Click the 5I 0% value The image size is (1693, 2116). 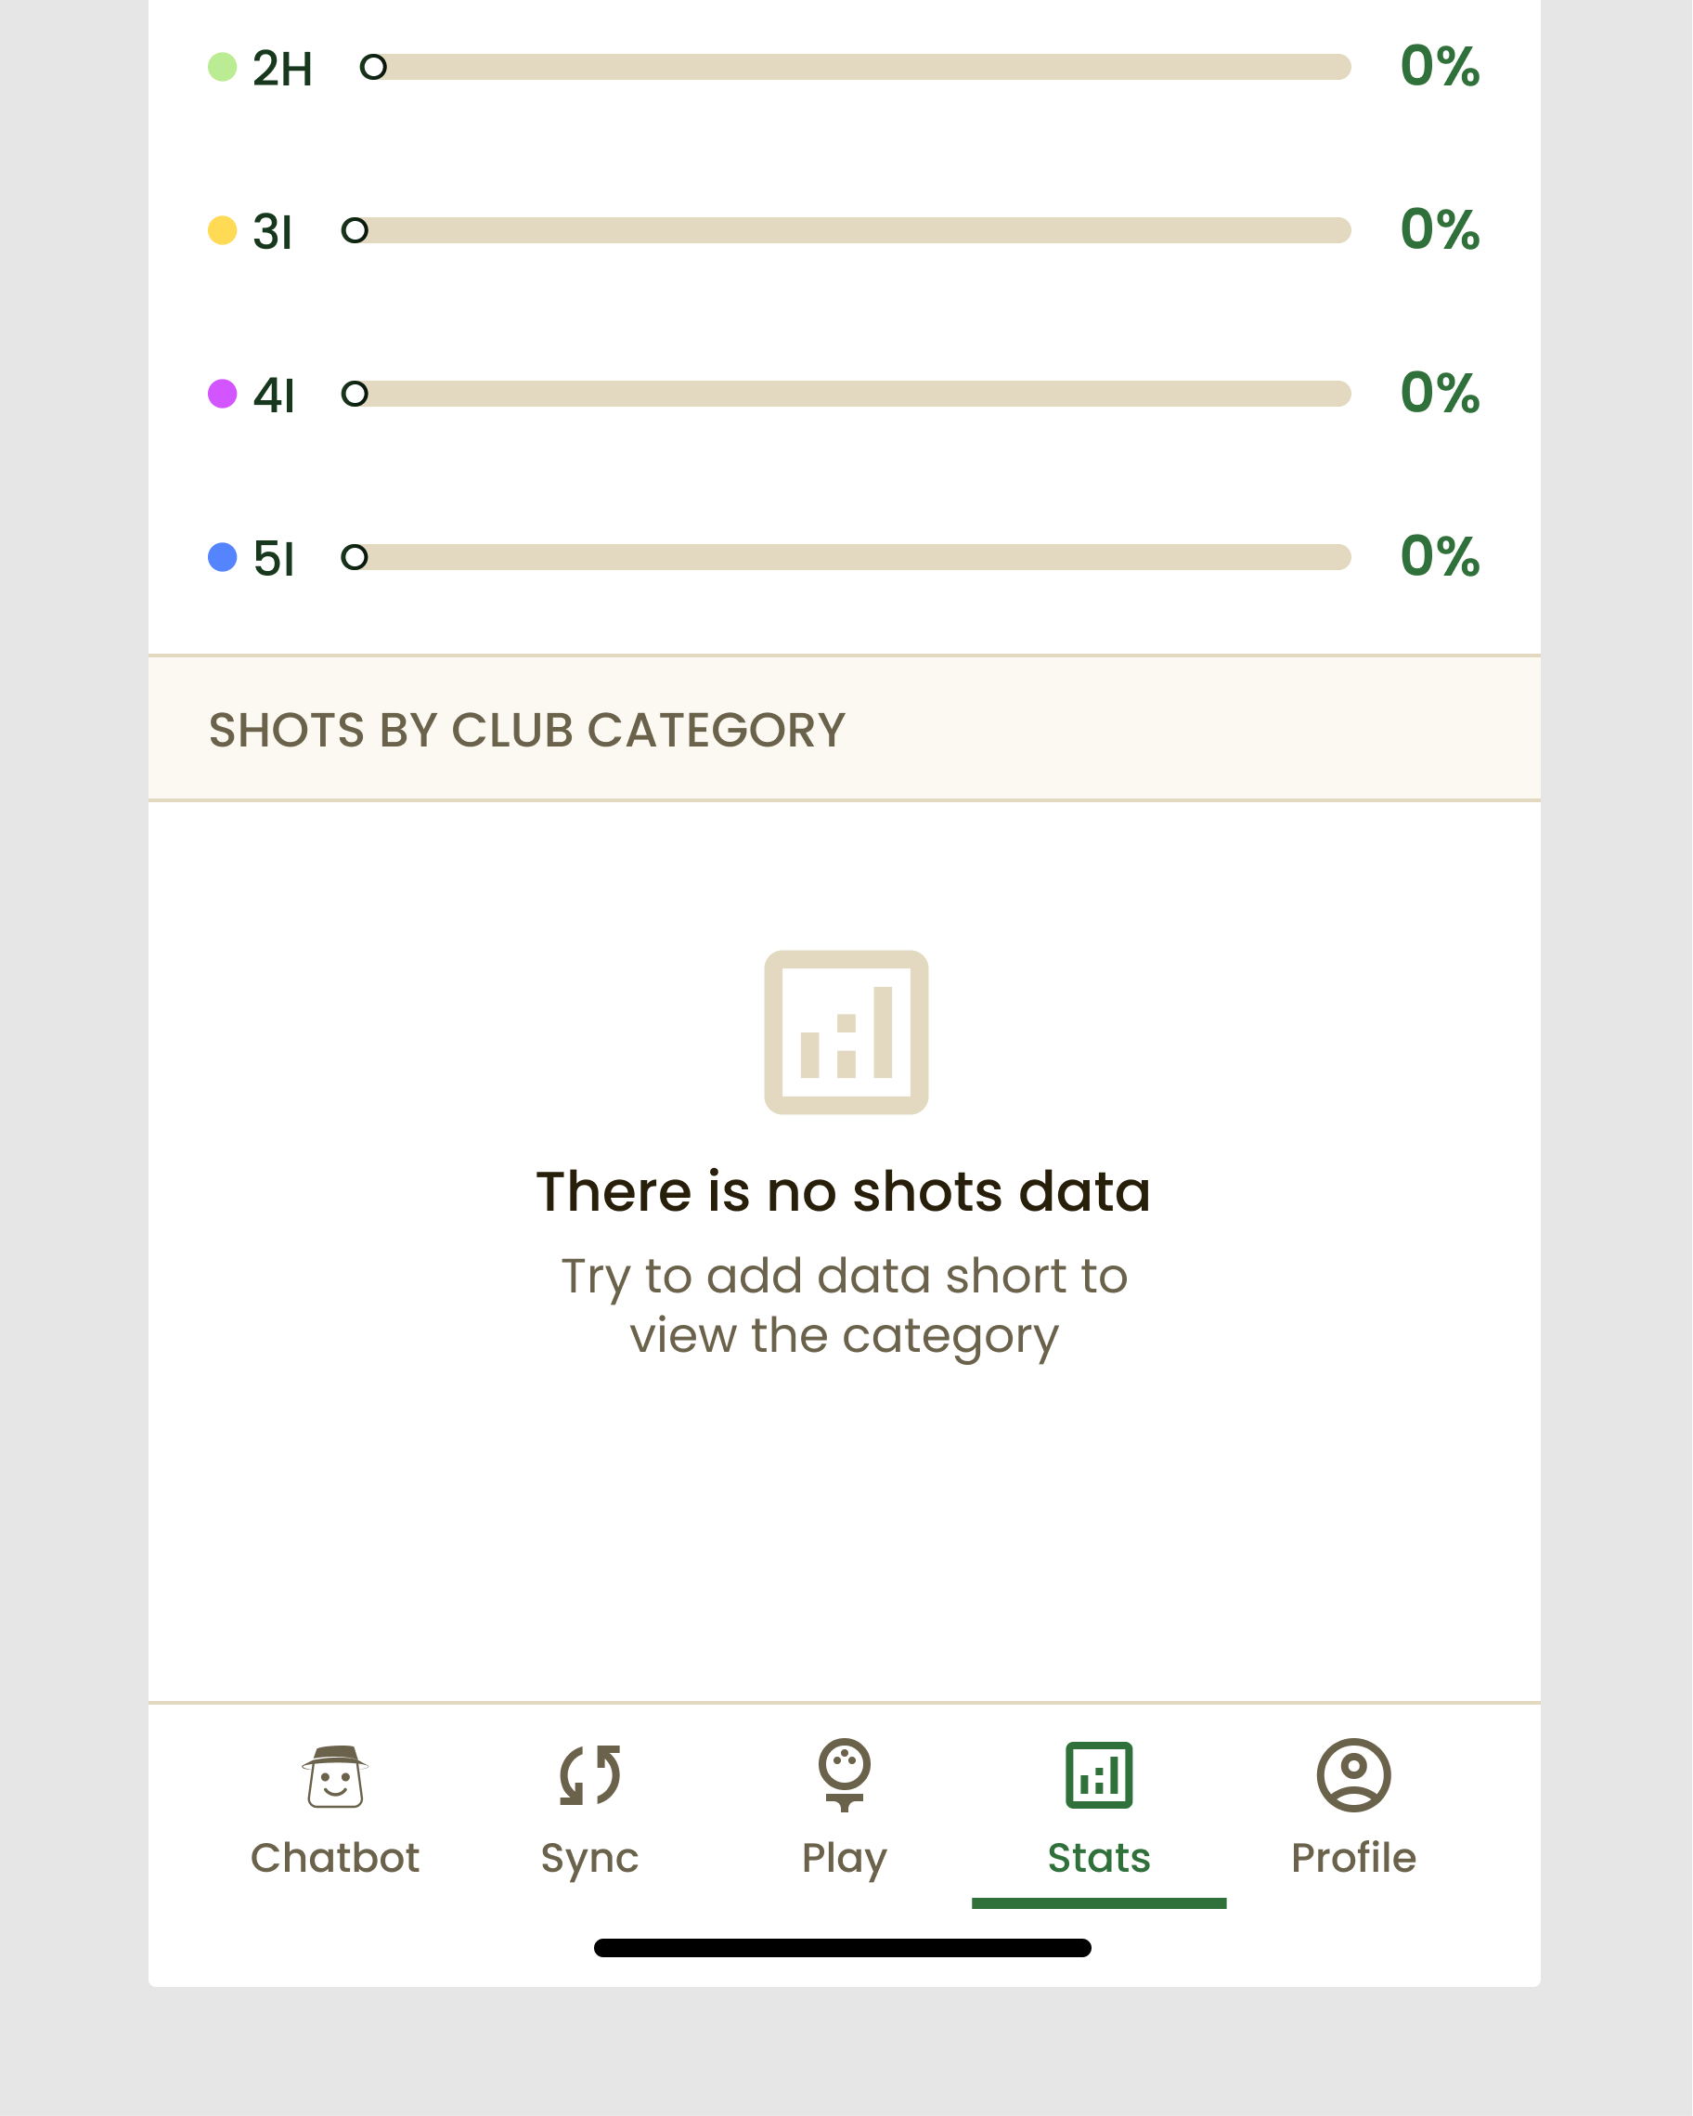(x=1439, y=557)
